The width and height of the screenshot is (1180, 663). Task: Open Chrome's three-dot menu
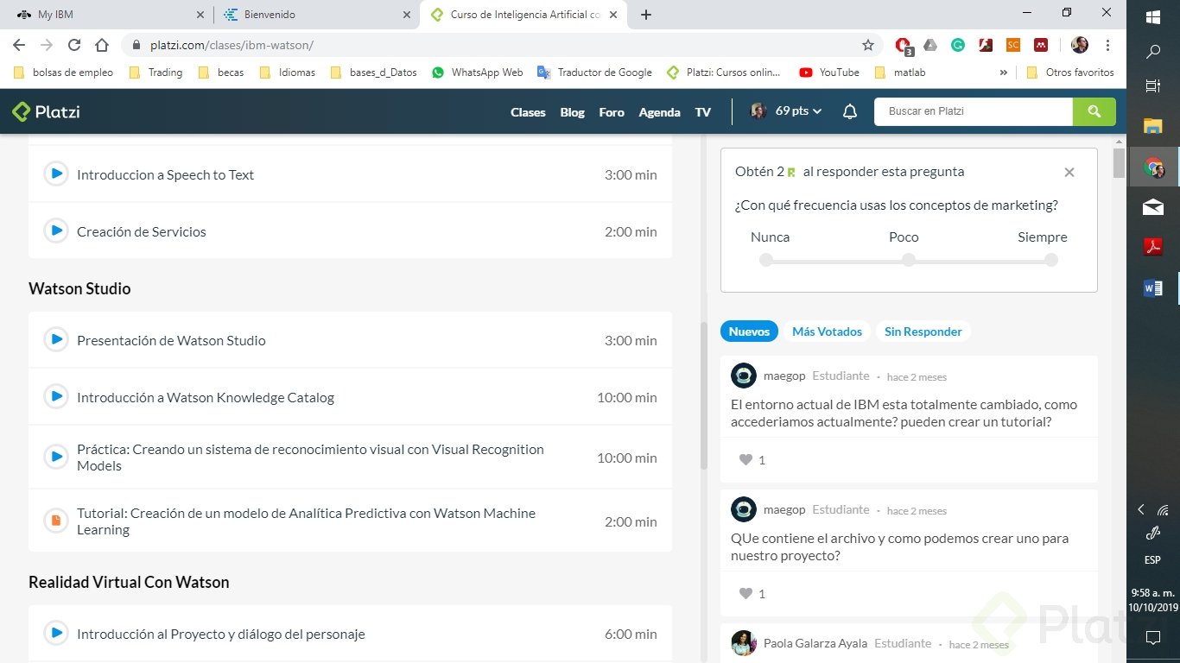(1107, 45)
